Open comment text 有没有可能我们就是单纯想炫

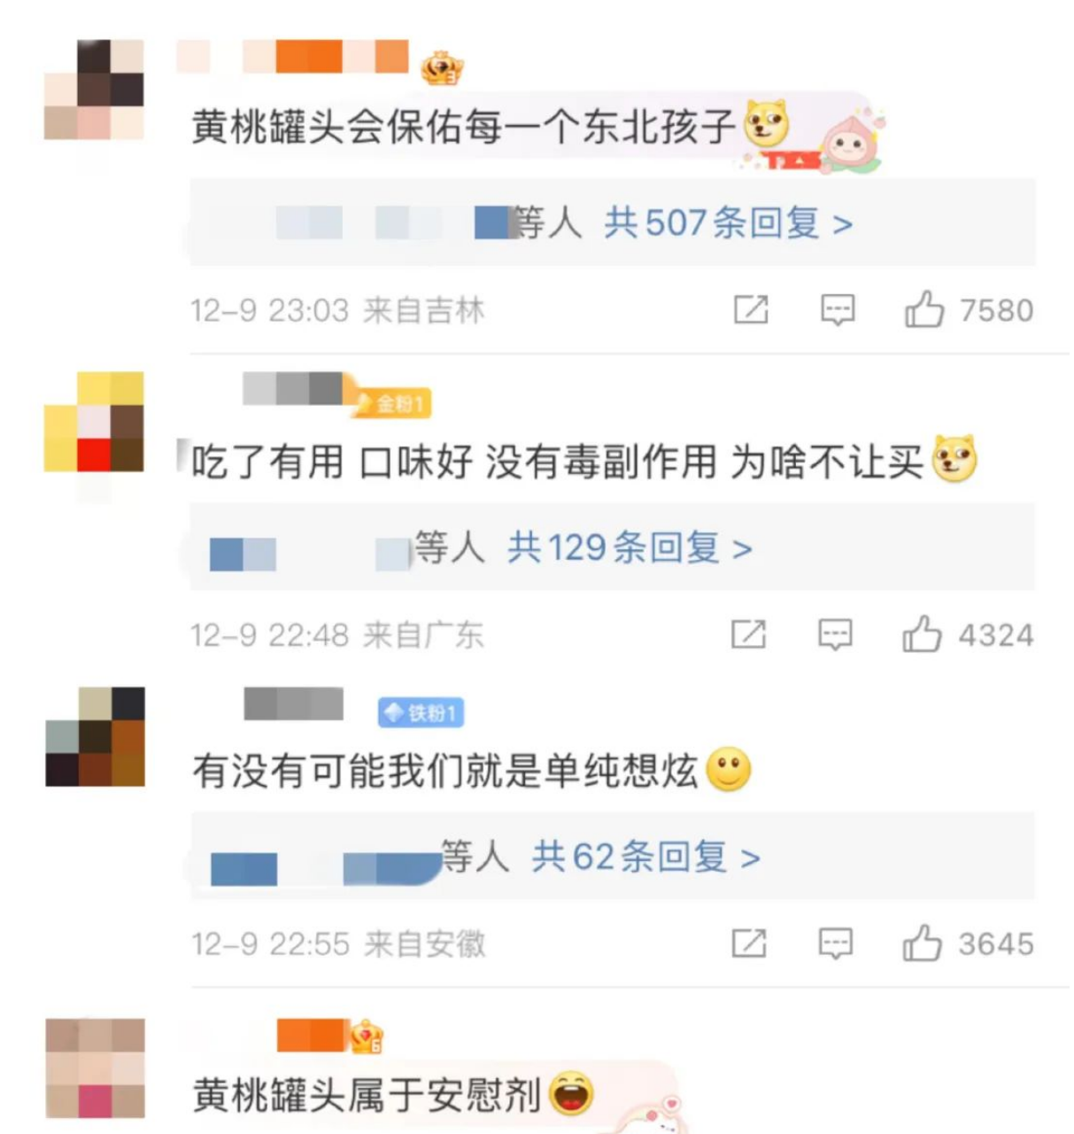pyautogui.click(x=444, y=770)
